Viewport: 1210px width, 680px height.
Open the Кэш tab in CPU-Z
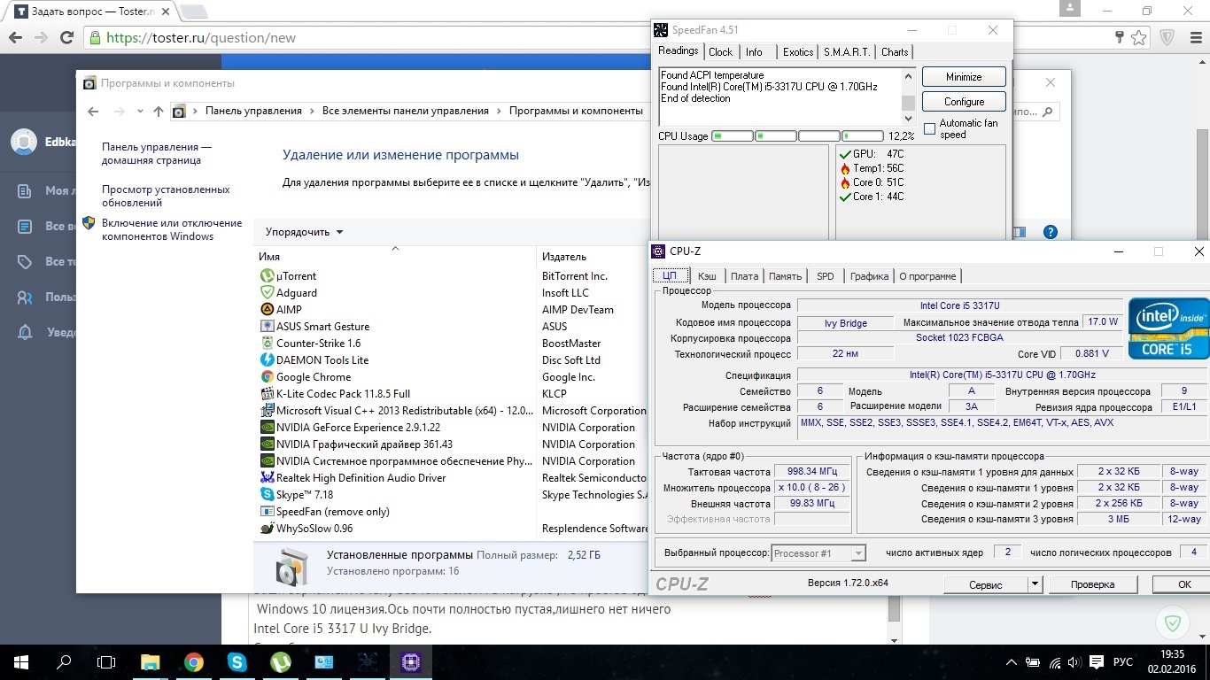(x=707, y=276)
